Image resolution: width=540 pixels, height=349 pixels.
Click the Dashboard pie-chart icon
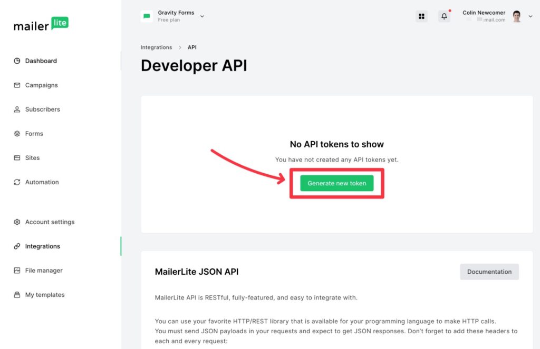coord(17,61)
